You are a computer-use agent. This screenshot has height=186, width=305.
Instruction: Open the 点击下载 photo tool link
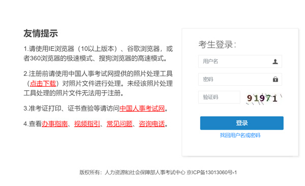43,84
